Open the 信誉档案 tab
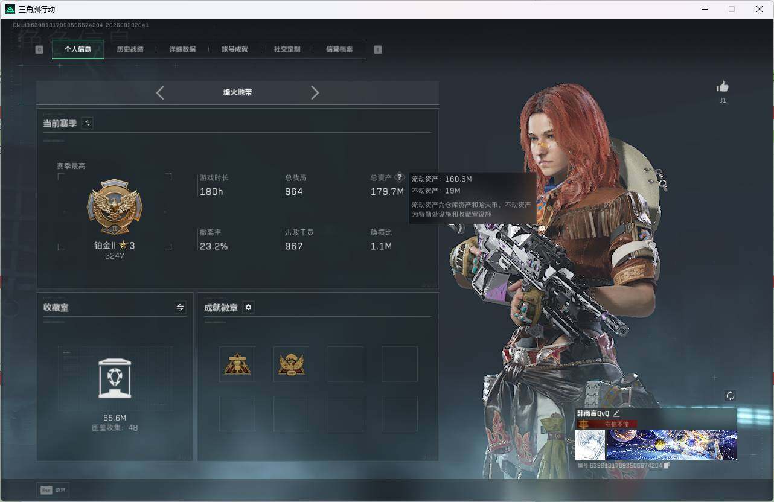 (x=339, y=49)
